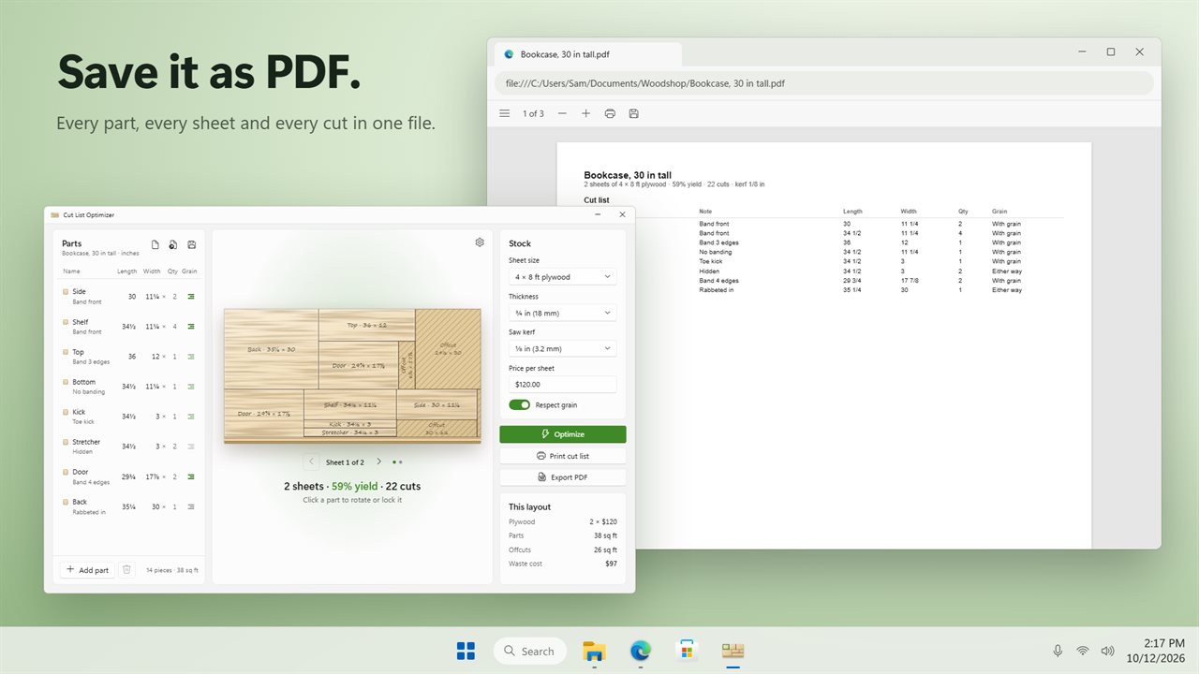1199x674 pixels.
Task: Select the Side color swatch in parts list
Action: [x=66, y=292]
